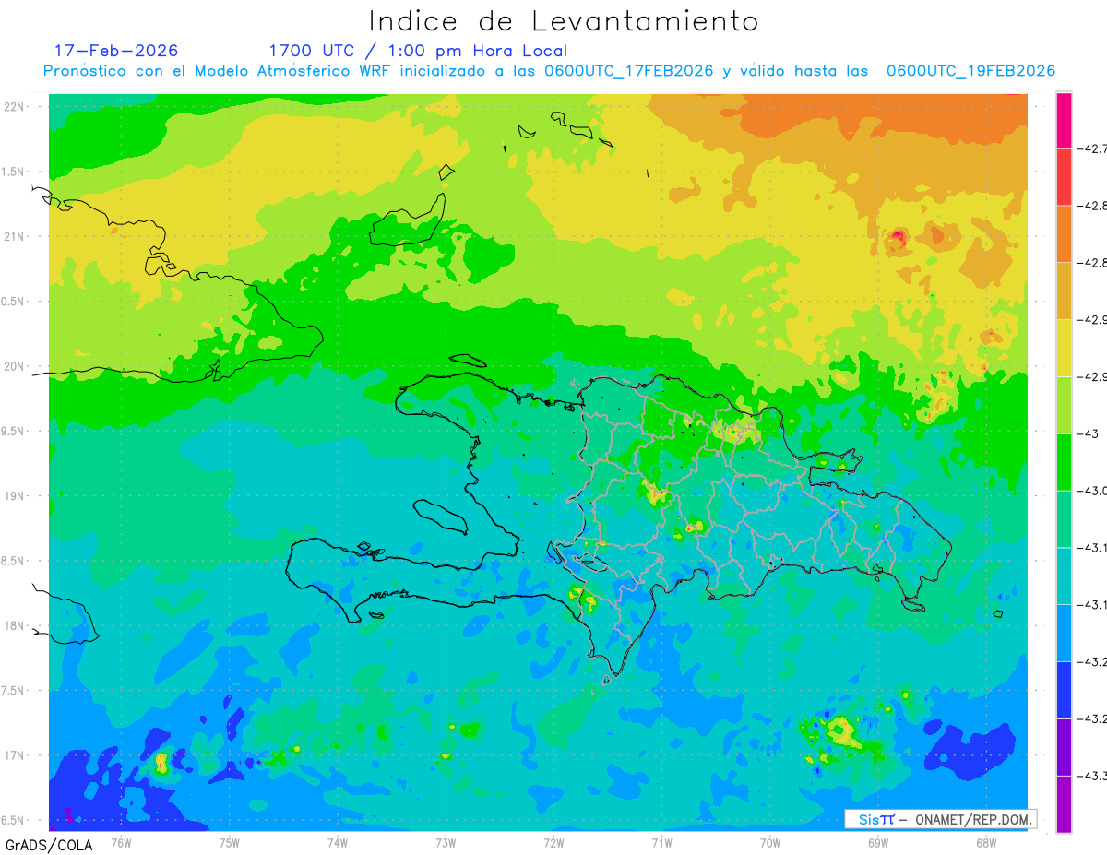Click the sea-green legend swatch
Viewport: 1107px width, 855px height.
[x=1064, y=519]
